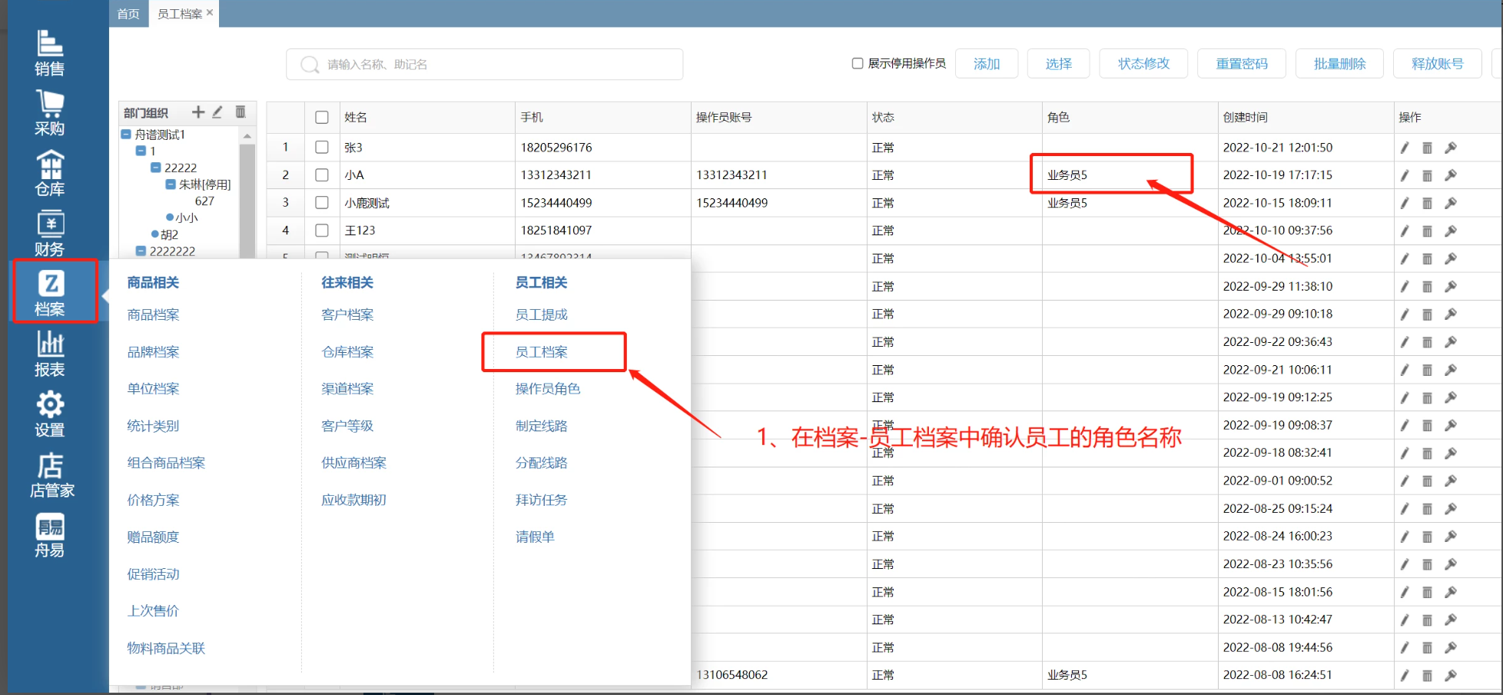The image size is (1503, 695).
Task: Switch to the 首页 tab
Action: pos(128,14)
